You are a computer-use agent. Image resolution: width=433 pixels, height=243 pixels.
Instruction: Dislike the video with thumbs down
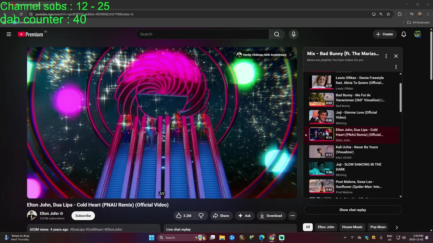[x=201, y=216]
